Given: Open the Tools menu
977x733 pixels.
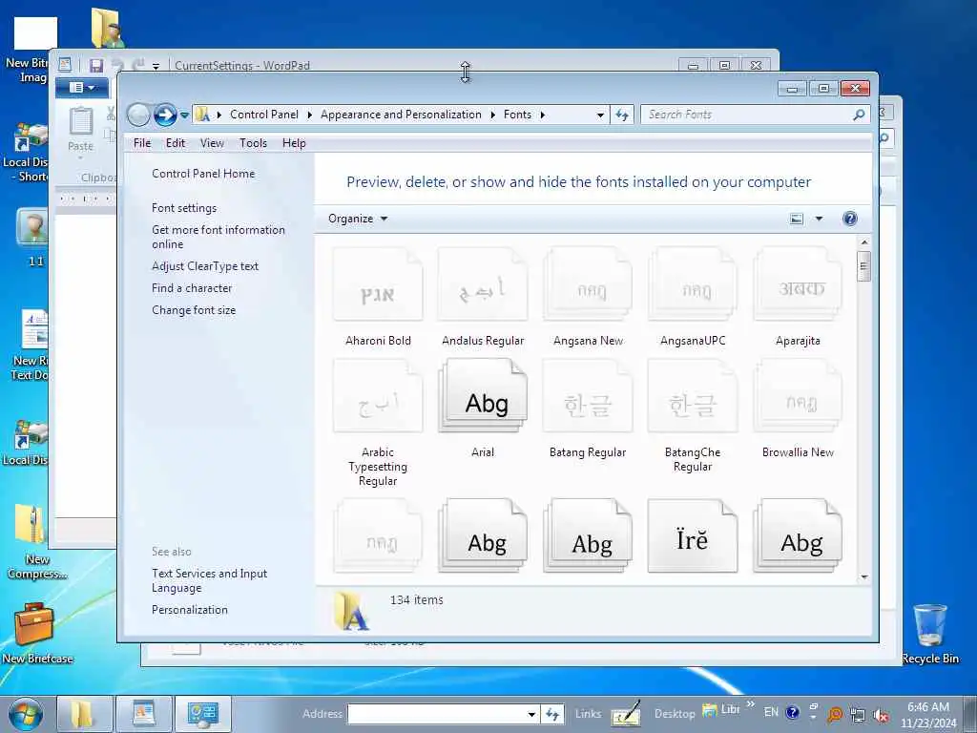Looking at the screenshot, I should point(253,143).
